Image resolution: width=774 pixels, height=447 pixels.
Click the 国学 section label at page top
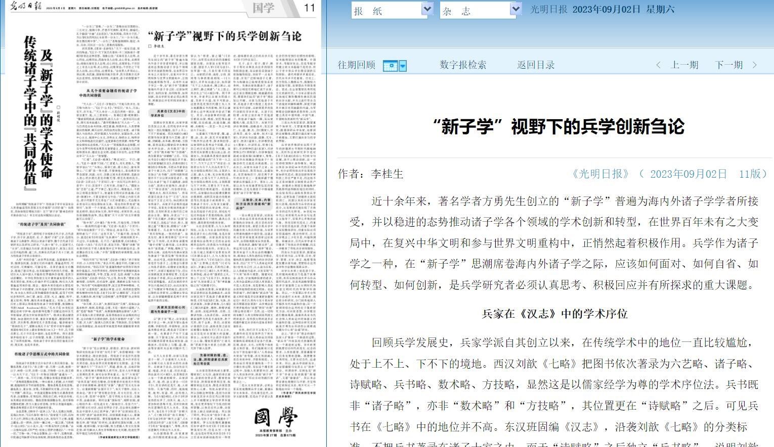264,8
